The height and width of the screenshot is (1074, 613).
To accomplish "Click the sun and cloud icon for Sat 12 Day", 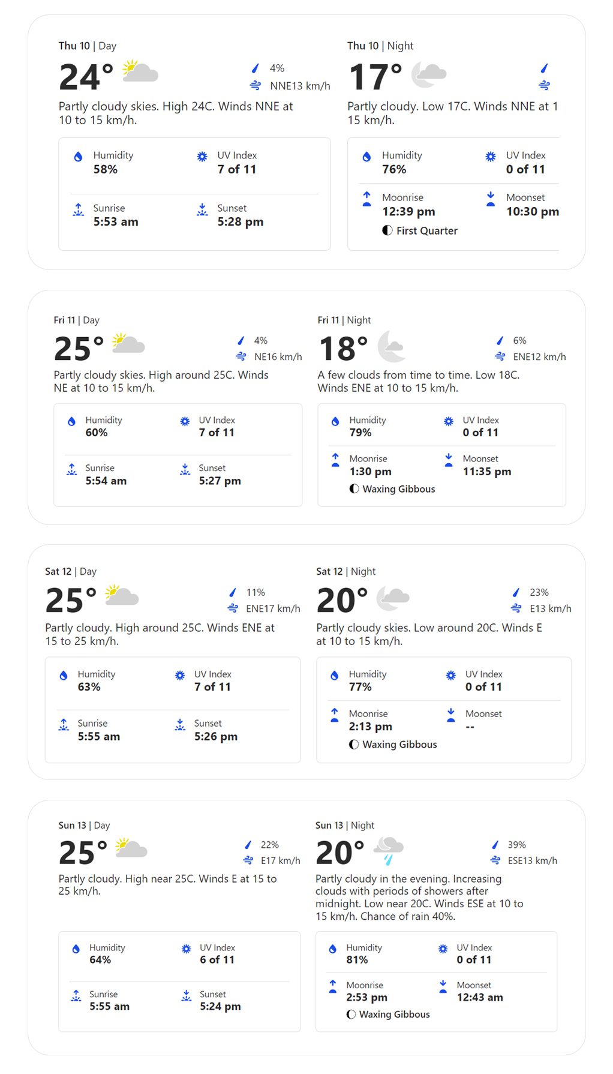I will [122, 596].
